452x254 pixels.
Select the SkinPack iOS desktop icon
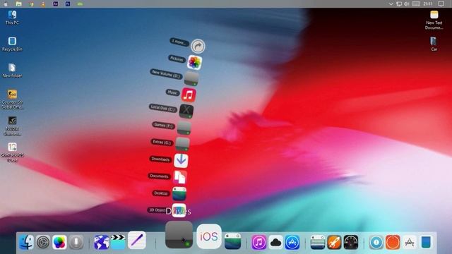pyautogui.click(x=12, y=152)
